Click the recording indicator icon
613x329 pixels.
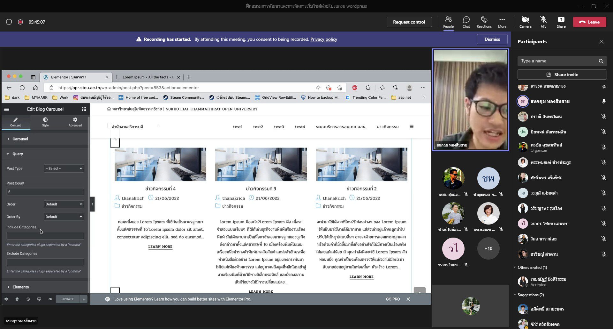[x=20, y=22]
